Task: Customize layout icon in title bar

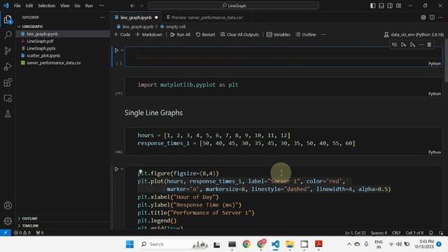Action: pyautogui.click(x=398, y=6)
